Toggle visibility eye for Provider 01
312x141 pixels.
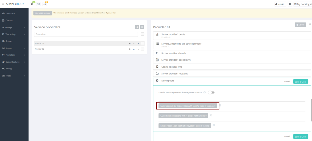click(x=129, y=43)
